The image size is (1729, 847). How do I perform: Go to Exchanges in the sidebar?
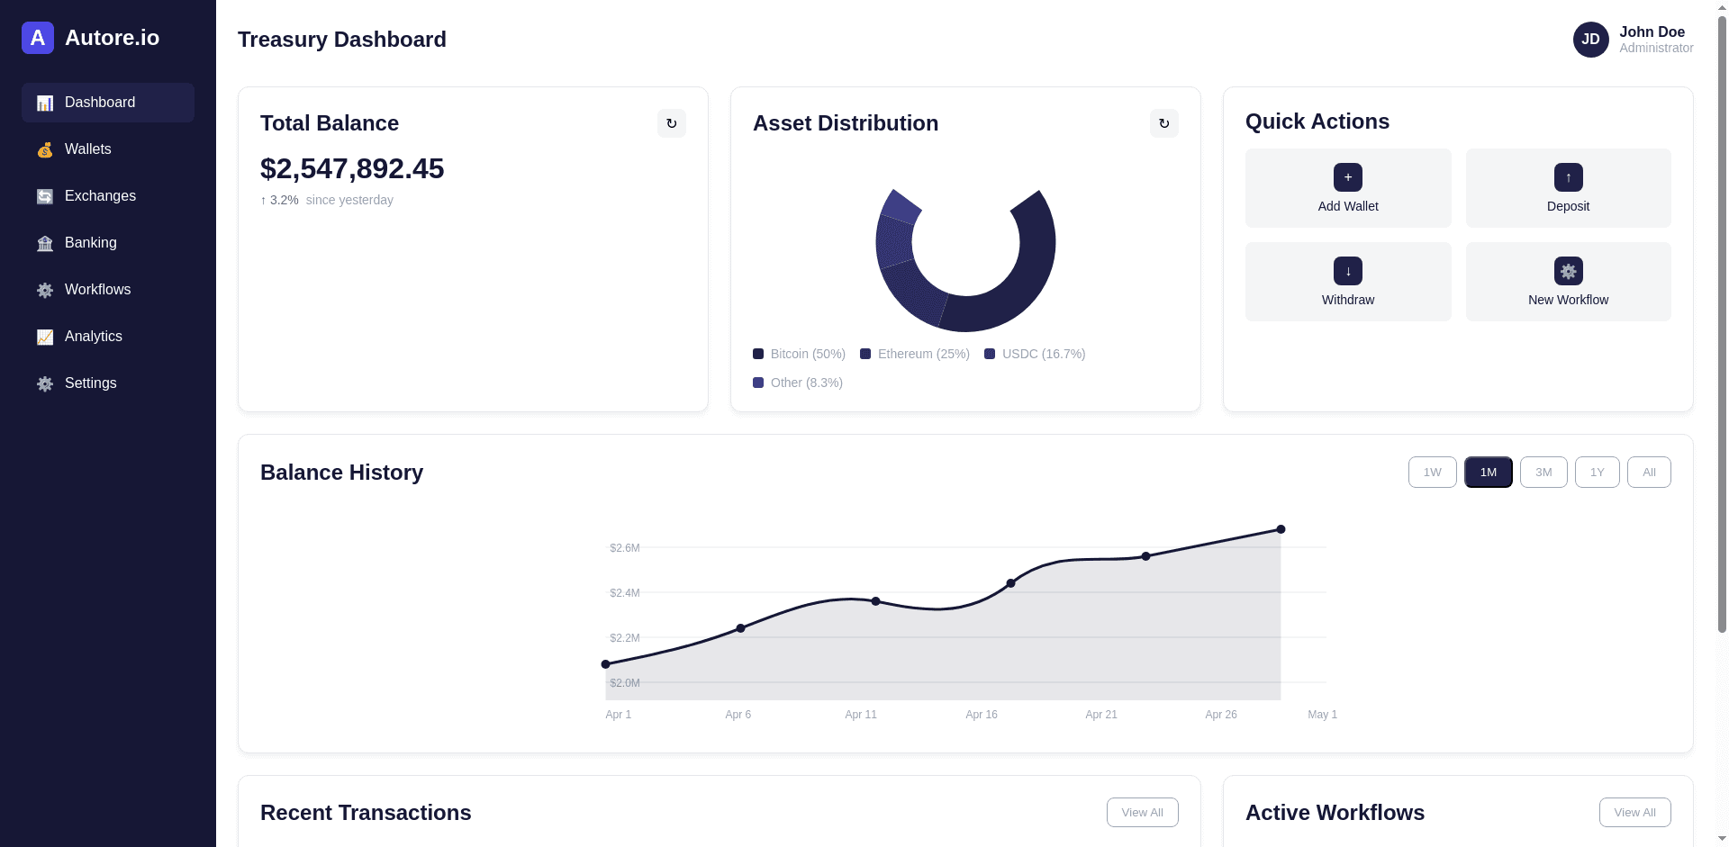click(108, 196)
